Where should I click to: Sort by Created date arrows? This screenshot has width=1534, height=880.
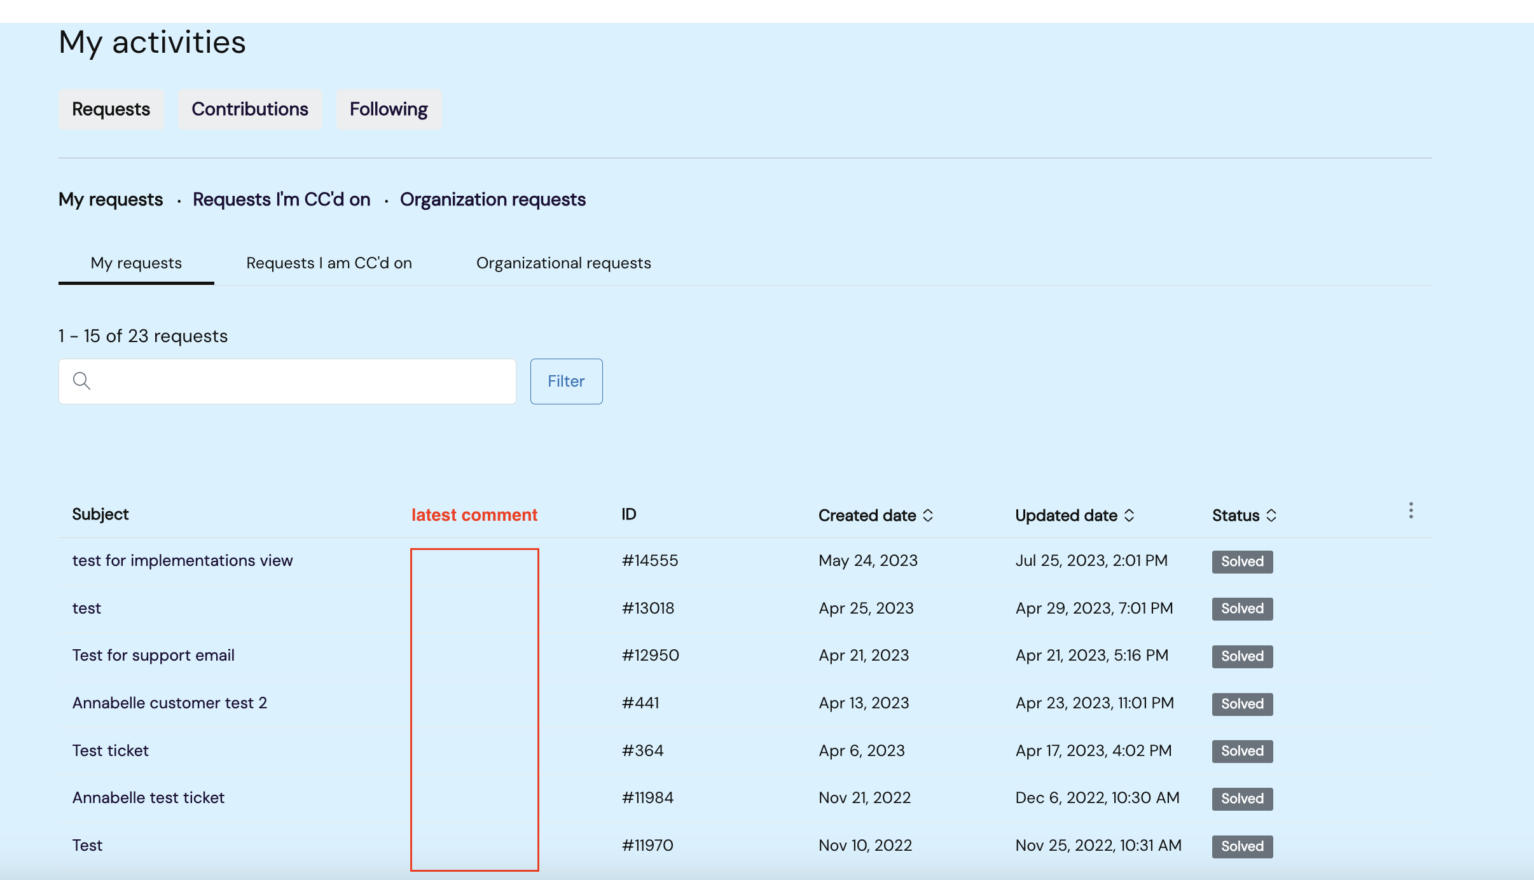coord(928,515)
